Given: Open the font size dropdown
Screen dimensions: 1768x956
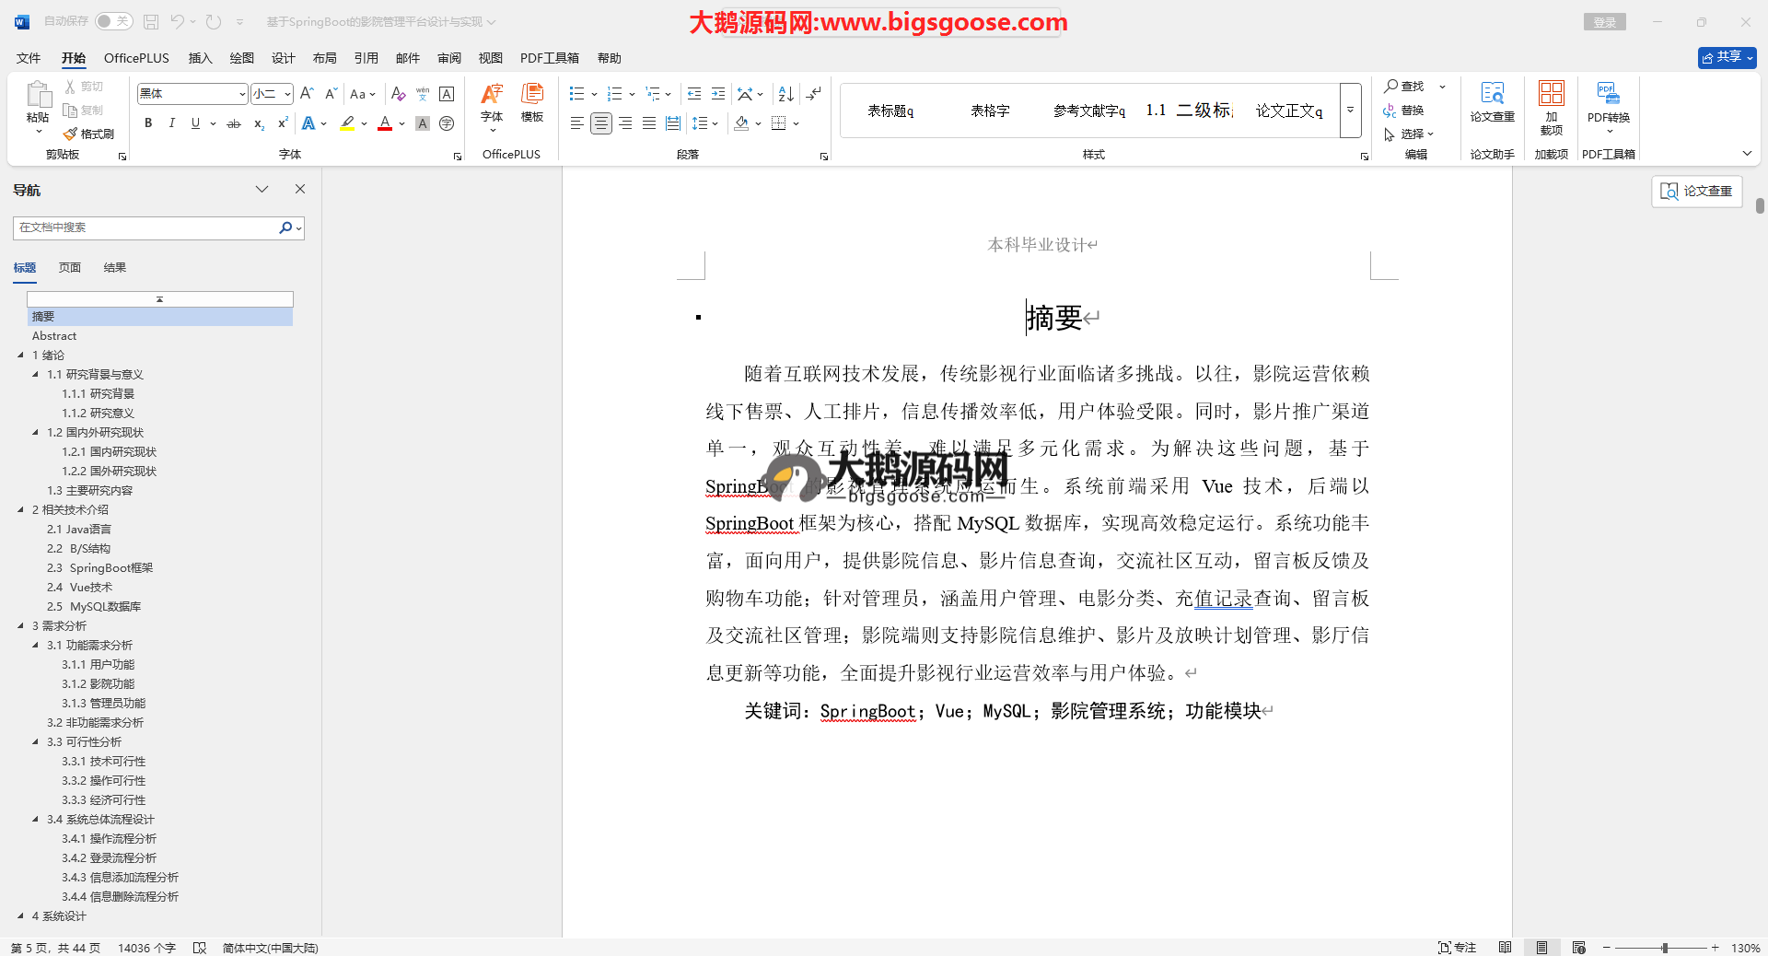Looking at the screenshot, I should pos(287,94).
